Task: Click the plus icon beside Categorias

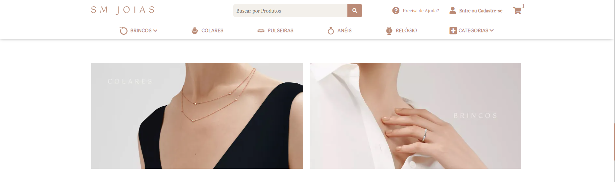Action: click(453, 30)
